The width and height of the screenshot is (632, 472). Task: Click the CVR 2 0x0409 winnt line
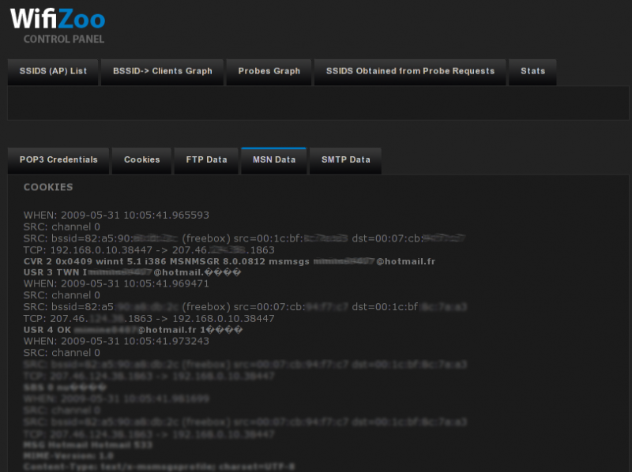pyautogui.click(x=229, y=260)
